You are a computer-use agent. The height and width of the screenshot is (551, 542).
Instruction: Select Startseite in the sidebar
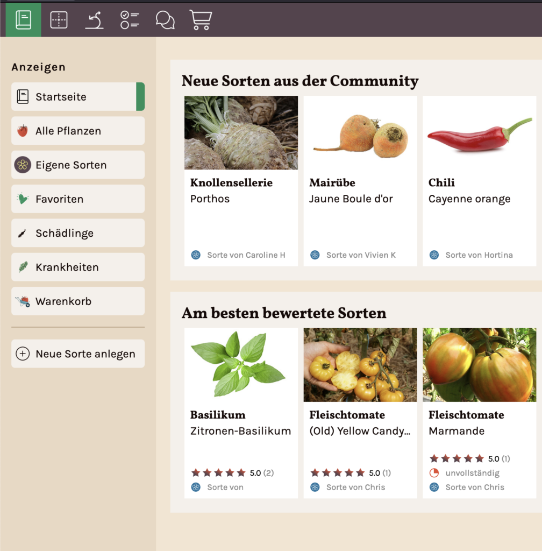coord(78,97)
